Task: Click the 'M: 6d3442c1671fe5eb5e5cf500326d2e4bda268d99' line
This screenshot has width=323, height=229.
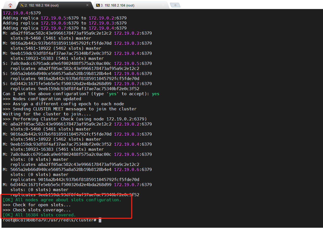Action: tap(77, 185)
